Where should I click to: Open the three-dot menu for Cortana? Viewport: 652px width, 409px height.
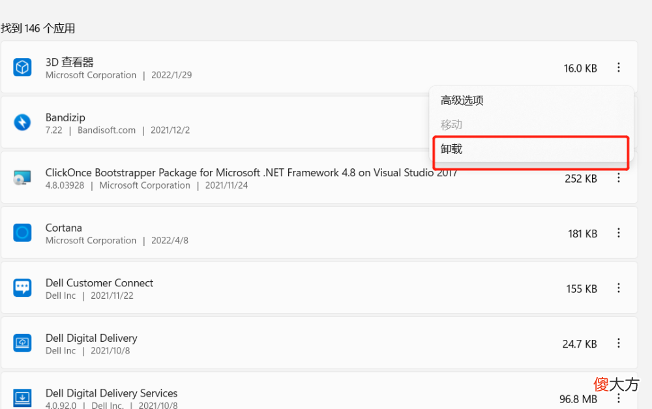tap(618, 233)
